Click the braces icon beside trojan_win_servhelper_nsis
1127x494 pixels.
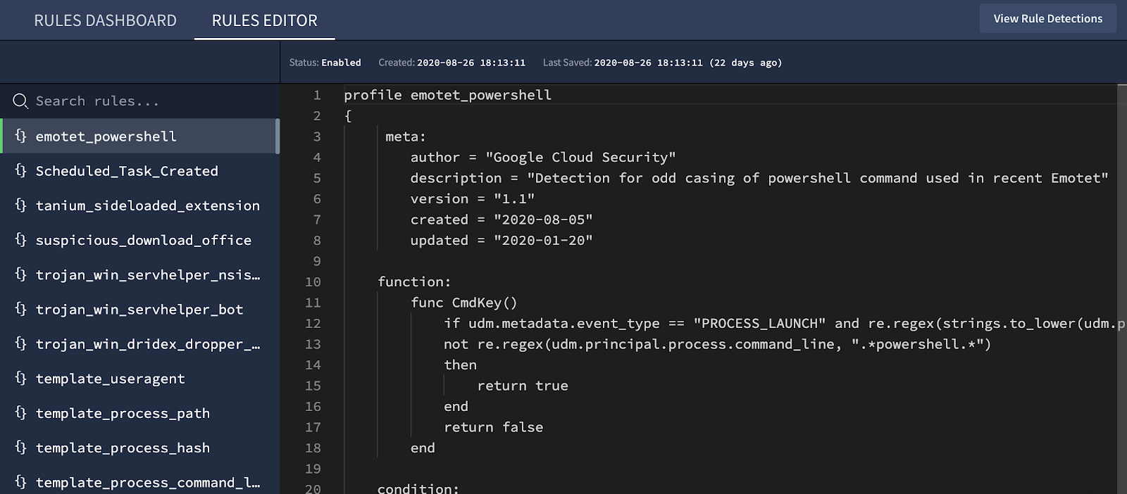(x=20, y=274)
